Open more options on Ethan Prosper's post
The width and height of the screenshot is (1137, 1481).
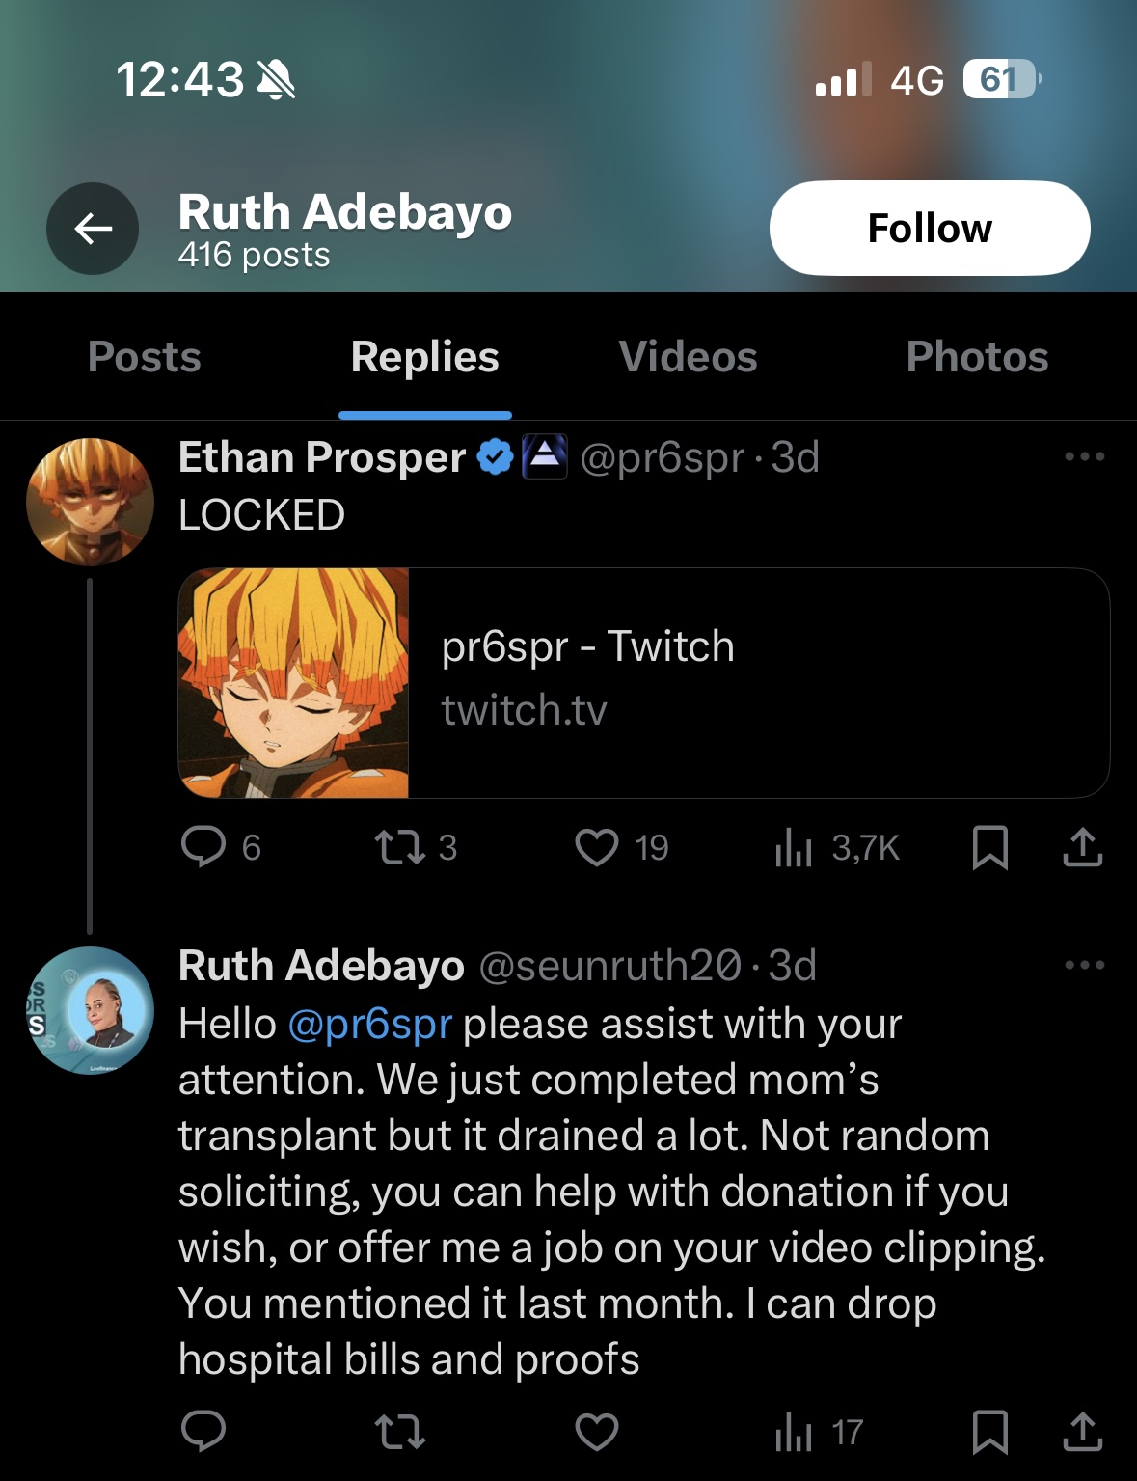click(1084, 456)
